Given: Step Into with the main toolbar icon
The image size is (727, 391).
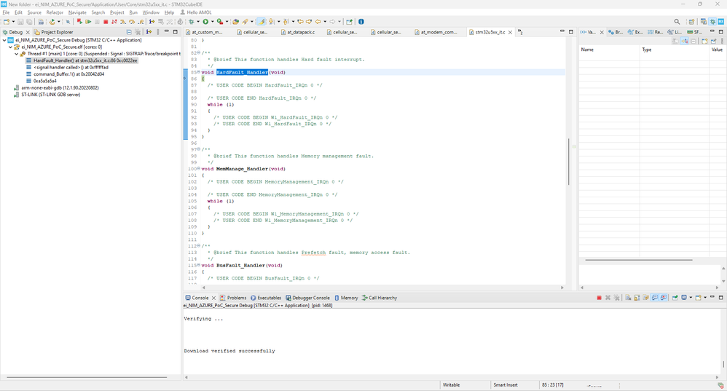Looking at the screenshot, I should pyautogui.click(x=123, y=21).
